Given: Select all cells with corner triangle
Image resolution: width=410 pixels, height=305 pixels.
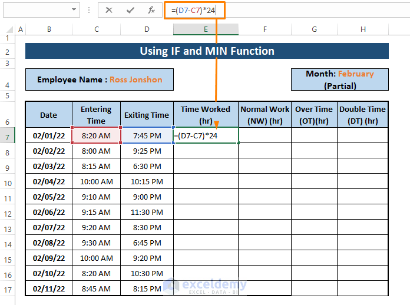Looking at the screenshot, I should point(9,29).
